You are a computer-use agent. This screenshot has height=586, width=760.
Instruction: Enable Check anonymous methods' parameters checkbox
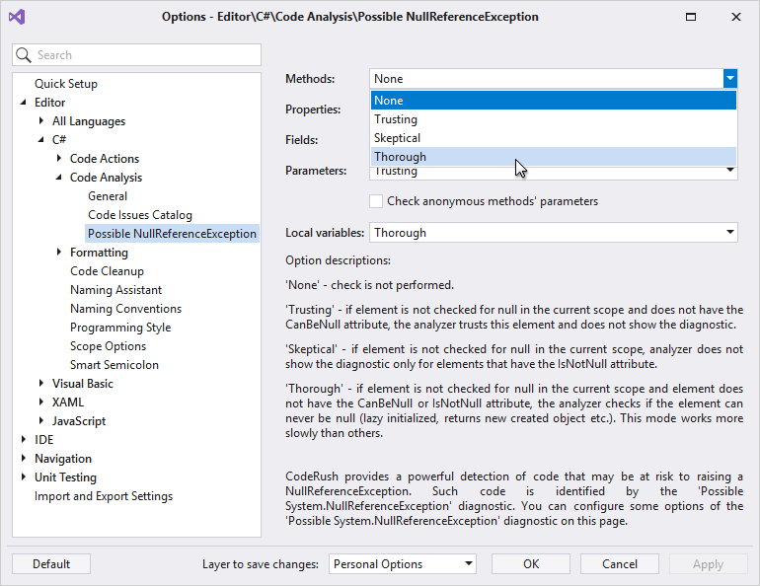click(376, 201)
